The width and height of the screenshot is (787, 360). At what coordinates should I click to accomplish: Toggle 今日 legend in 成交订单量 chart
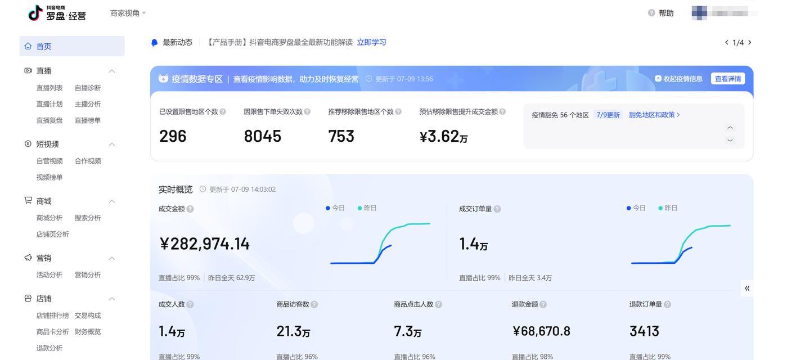tap(636, 208)
